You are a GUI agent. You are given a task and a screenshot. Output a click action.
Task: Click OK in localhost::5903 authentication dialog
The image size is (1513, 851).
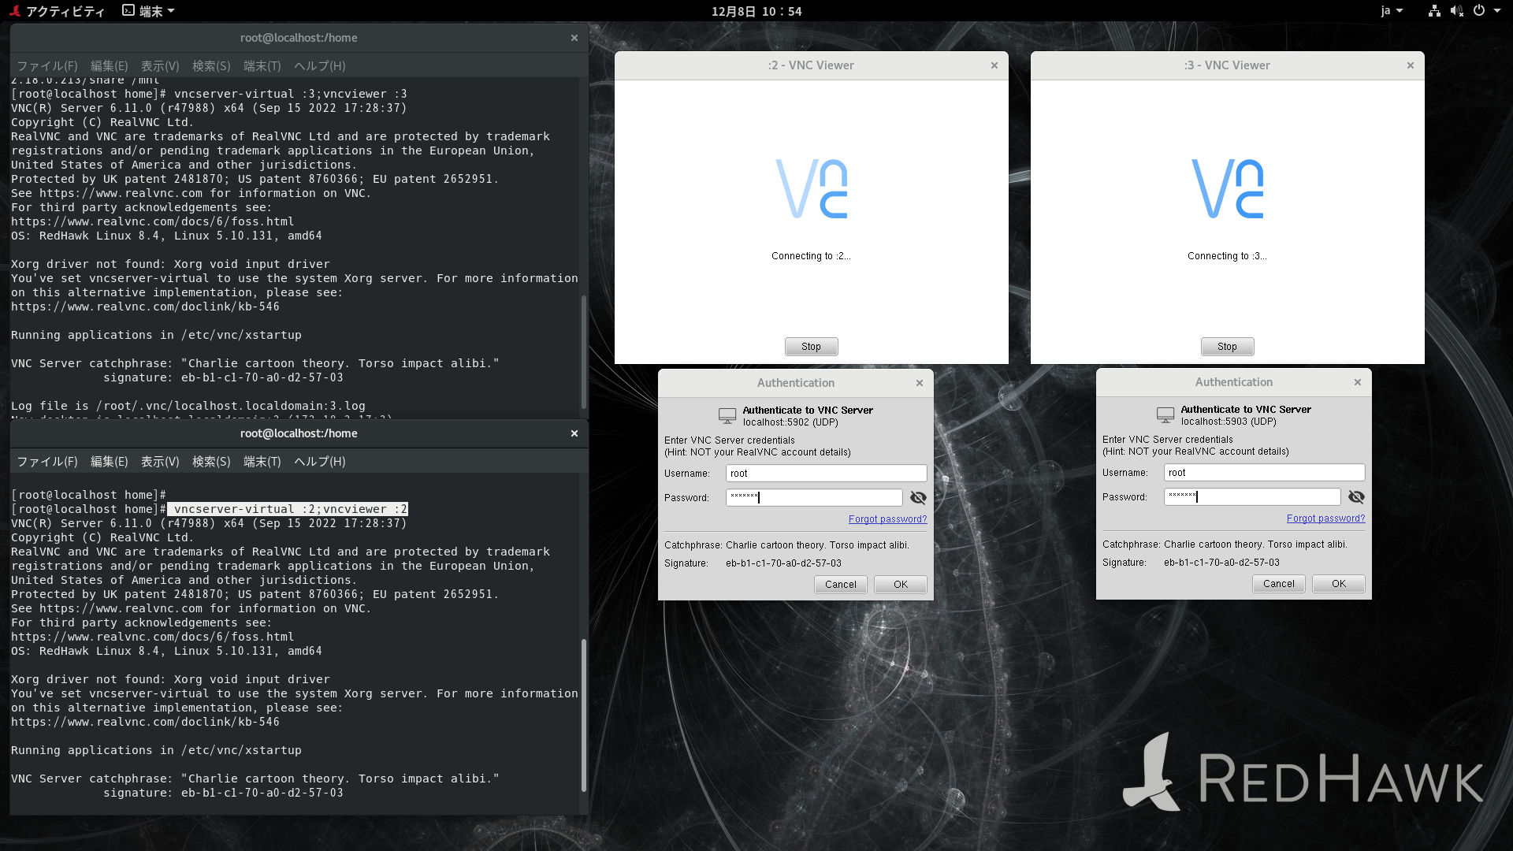(1339, 584)
